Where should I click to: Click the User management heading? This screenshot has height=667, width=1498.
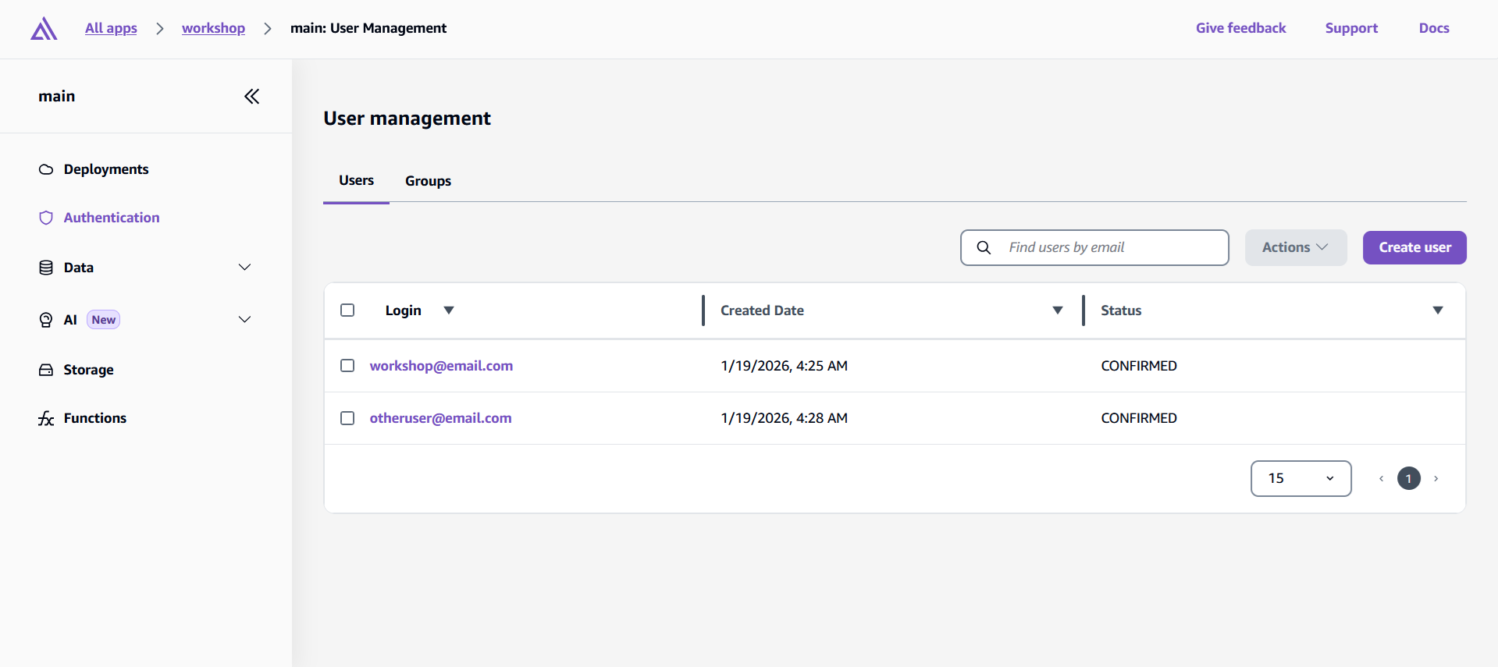(x=407, y=119)
